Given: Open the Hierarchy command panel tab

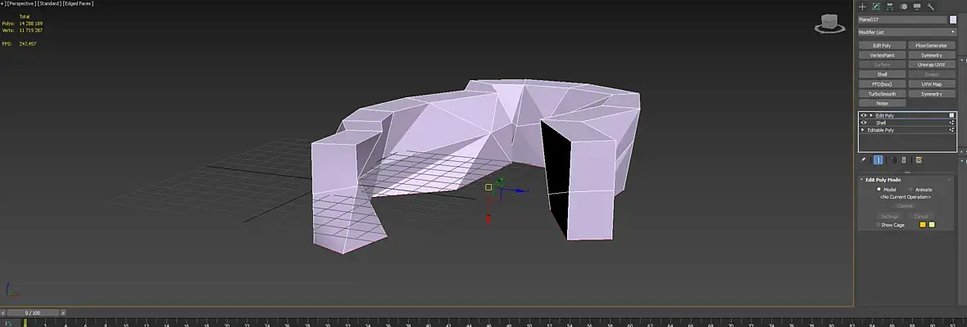Looking at the screenshot, I should 890,7.
